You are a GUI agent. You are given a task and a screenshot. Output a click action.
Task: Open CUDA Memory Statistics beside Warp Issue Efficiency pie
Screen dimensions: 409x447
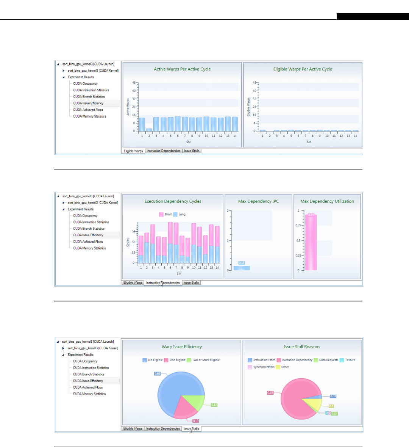click(89, 394)
